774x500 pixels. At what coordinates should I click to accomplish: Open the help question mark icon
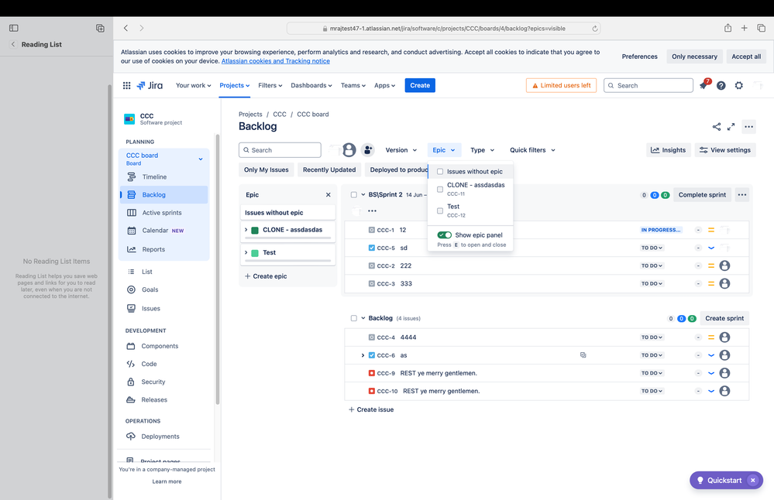click(721, 85)
